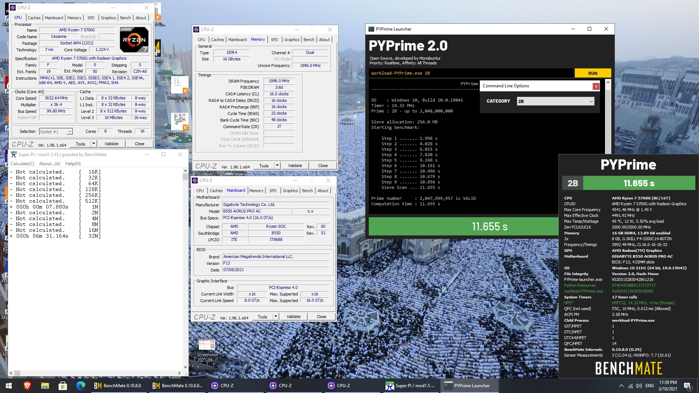Open File Explorer from taskbar
This screenshot has height=393, width=699.
click(45, 386)
